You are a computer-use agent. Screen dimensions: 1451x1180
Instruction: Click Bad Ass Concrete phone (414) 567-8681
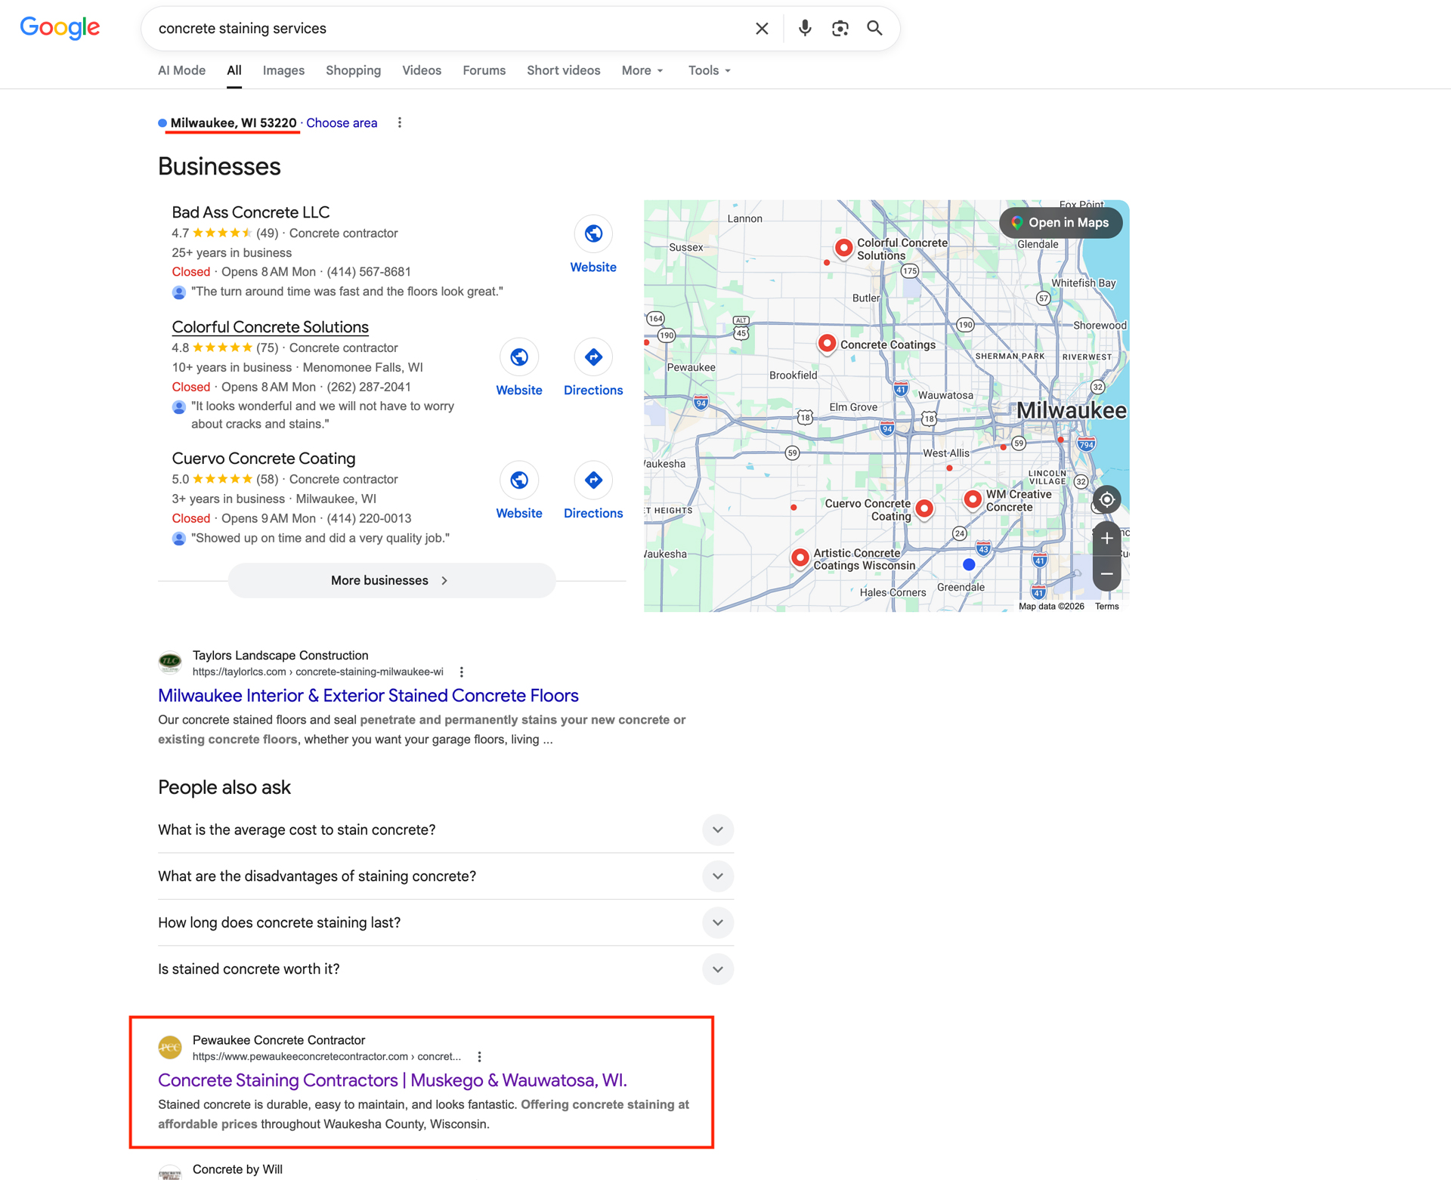coord(369,272)
